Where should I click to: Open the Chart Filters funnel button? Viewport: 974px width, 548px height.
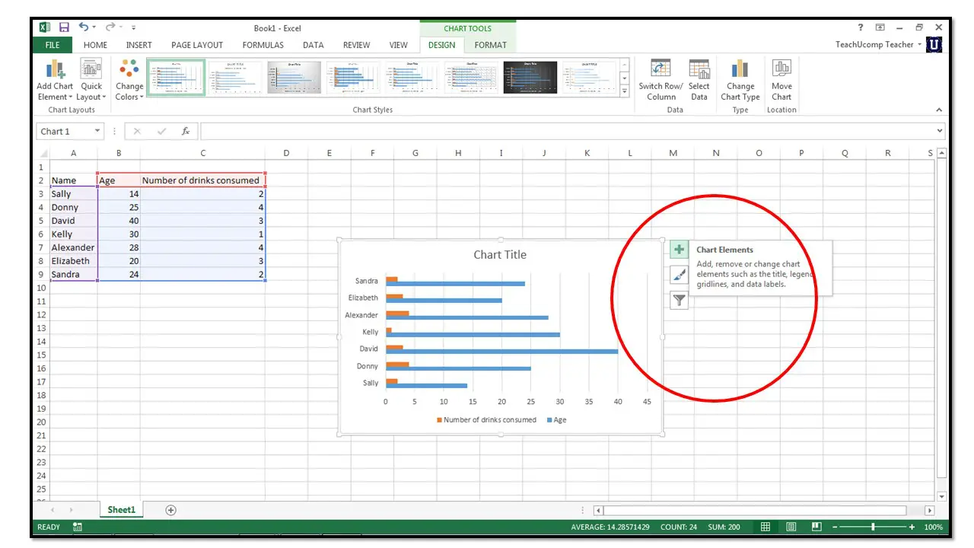[679, 301]
